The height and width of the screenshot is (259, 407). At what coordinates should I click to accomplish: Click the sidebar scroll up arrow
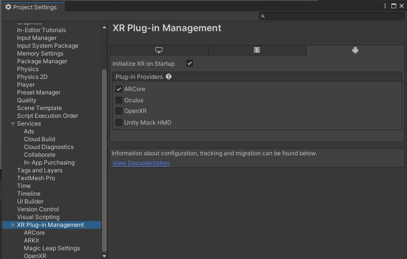point(104,27)
